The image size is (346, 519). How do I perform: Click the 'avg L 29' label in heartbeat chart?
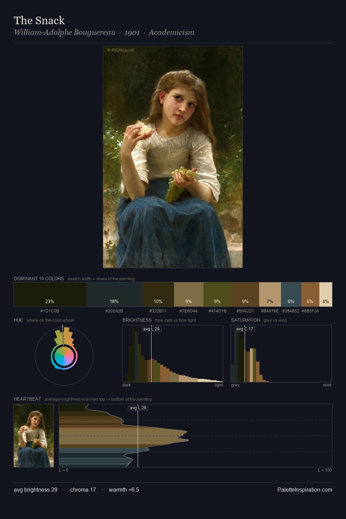pos(138,408)
